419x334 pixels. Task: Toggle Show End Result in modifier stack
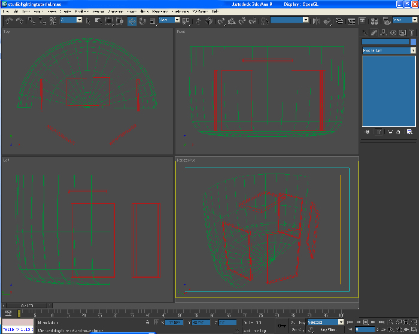click(x=379, y=131)
